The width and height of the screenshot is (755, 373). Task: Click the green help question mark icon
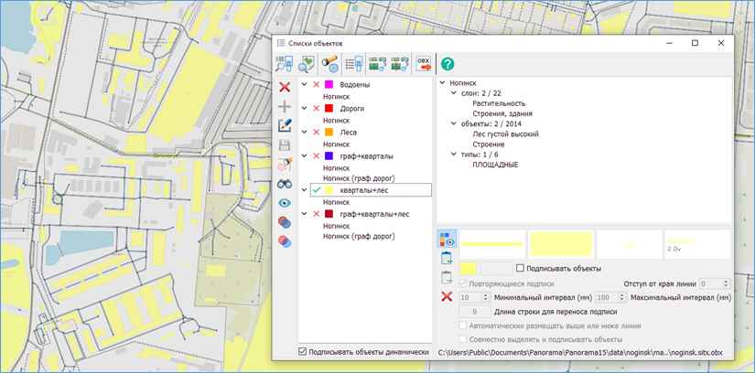[x=448, y=64]
